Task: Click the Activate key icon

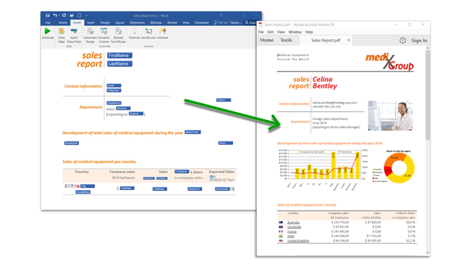Action: click(x=163, y=31)
